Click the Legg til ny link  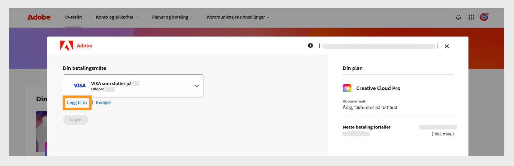77,103
